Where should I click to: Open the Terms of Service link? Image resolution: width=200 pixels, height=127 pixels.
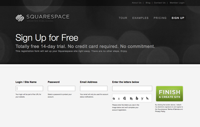(x=174, y=109)
